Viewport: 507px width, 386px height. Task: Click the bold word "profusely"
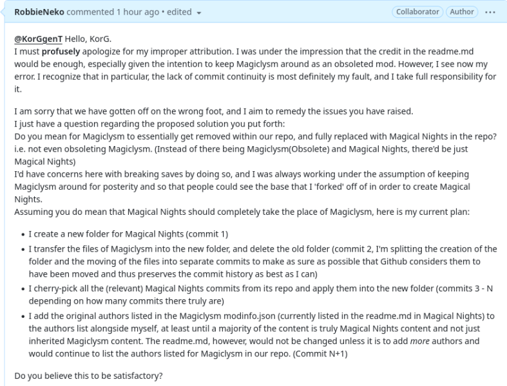(61, 51)
